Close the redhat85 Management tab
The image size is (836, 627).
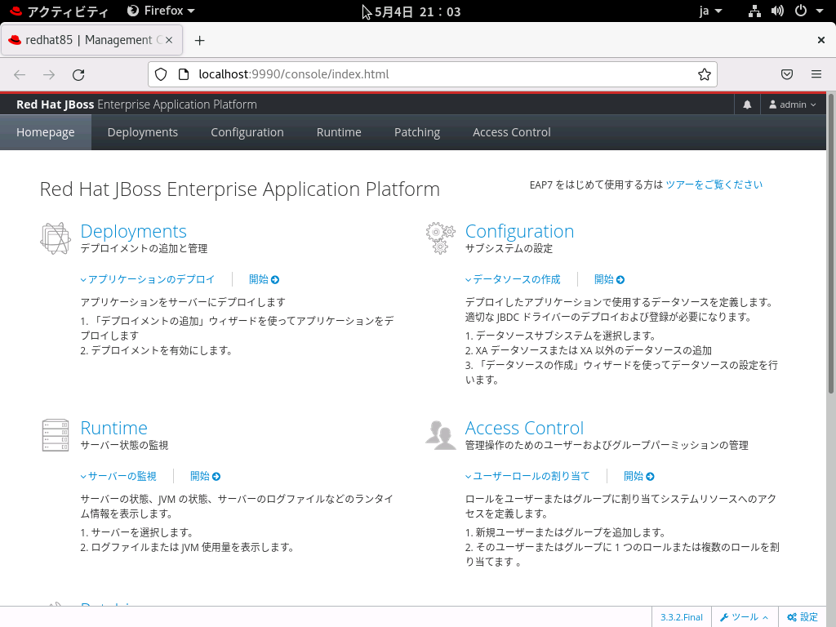[169, 40]
